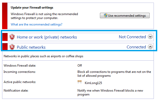Click the red status bar left of Home or work networks
Screen dimensions: 163x102
coord(5,37)
